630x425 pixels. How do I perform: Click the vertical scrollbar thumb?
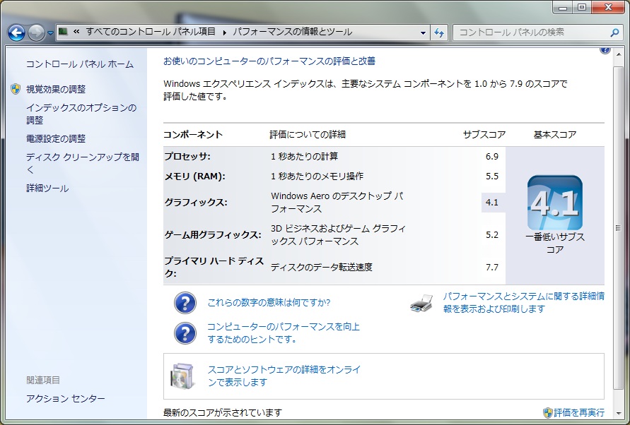(618, 227)
